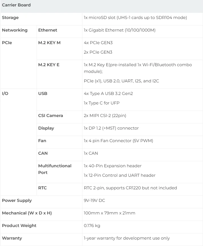The width and height of the screenshot is (203, 246).
Task: Select the microSD slot specification text
Action: 135,18
